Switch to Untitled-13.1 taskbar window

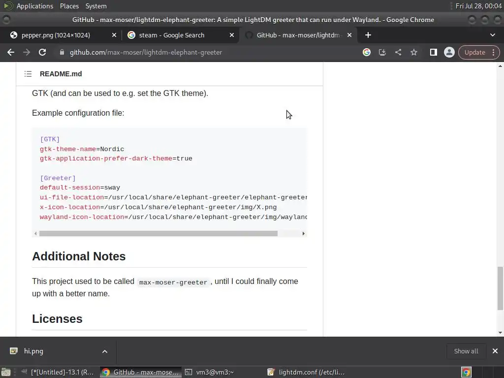[x=58, y=372]
